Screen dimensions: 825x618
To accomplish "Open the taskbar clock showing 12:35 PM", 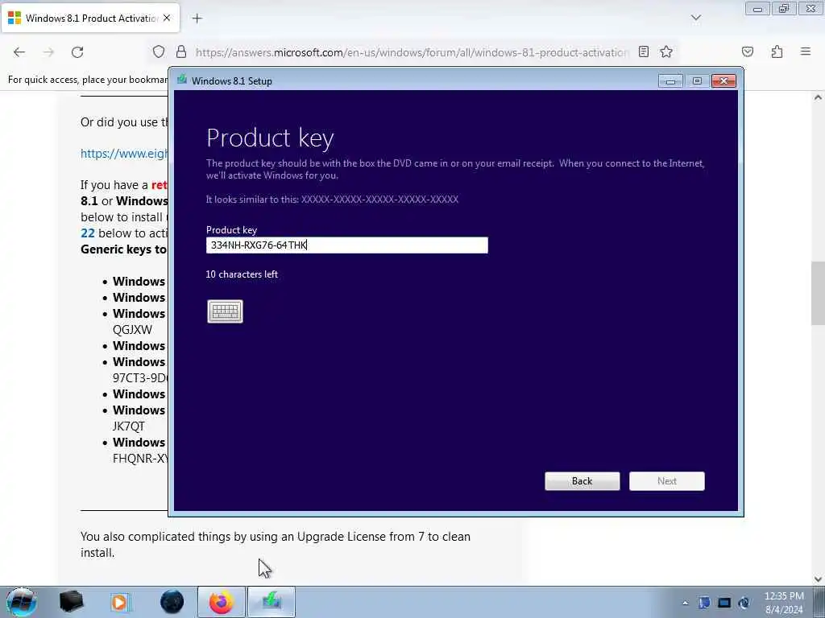I will [x=784, y=603].
